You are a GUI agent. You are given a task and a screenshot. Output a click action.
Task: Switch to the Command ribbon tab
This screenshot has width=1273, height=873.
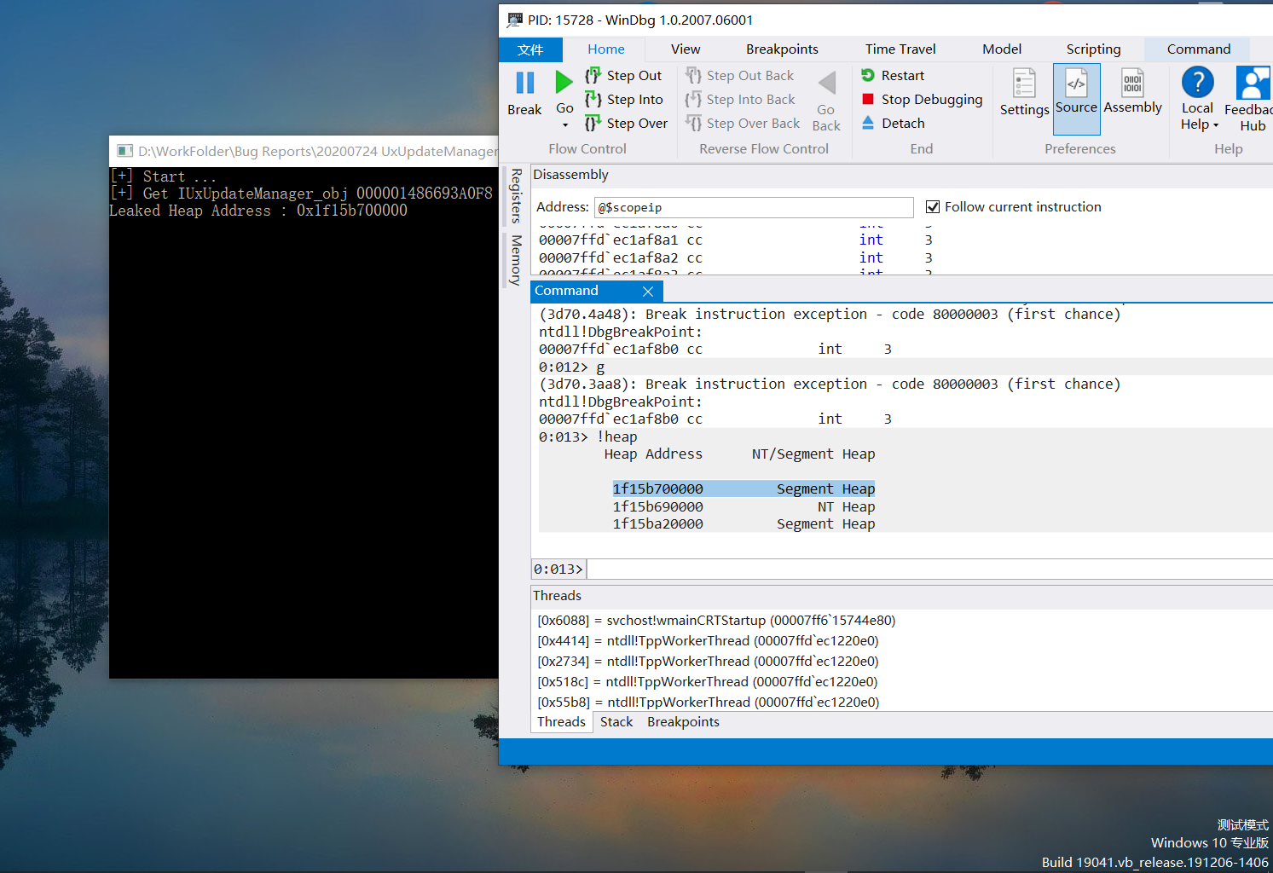1198,49
